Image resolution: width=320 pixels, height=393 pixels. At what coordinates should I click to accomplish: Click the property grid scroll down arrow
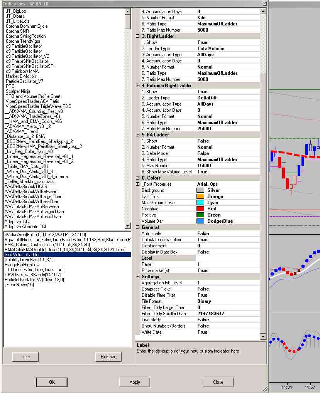(263, 337)
